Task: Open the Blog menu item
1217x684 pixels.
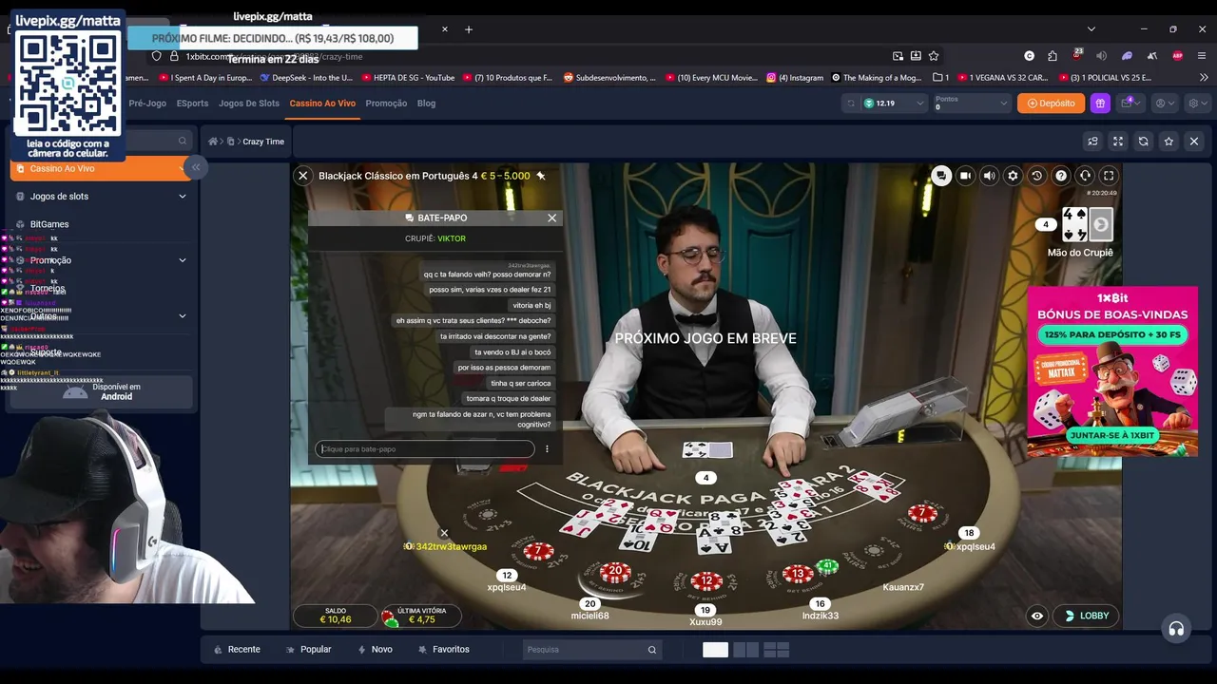Action: 426,103
